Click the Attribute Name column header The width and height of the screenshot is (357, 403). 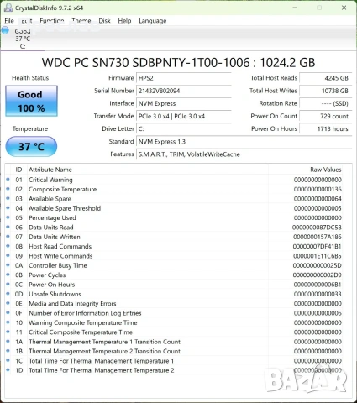[x=50, y=170]
